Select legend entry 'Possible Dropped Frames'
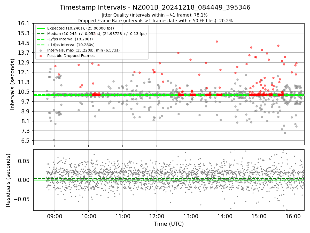This screenshot has width=310, height=233. pos(71,56)
